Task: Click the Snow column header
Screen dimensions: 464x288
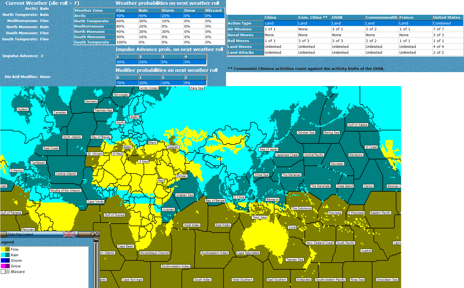Action: pyautogui.click(x=194, y=11)
